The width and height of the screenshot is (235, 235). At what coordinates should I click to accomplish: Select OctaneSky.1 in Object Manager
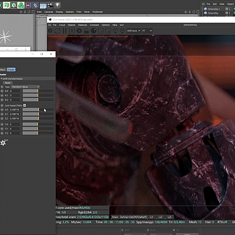pyautogui.click(x=214, y=9)
